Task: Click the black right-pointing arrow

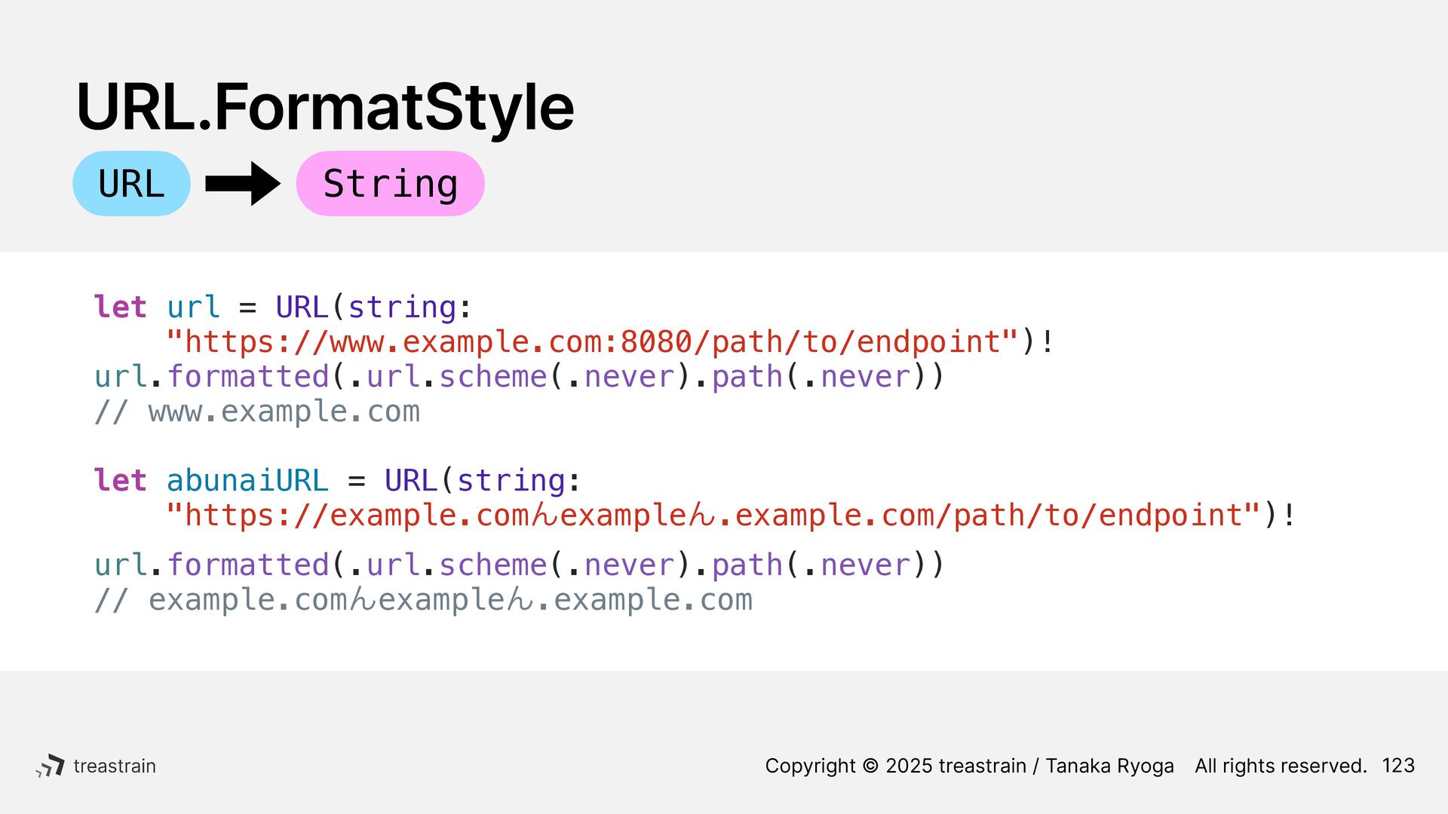Action: coord(243,183)
